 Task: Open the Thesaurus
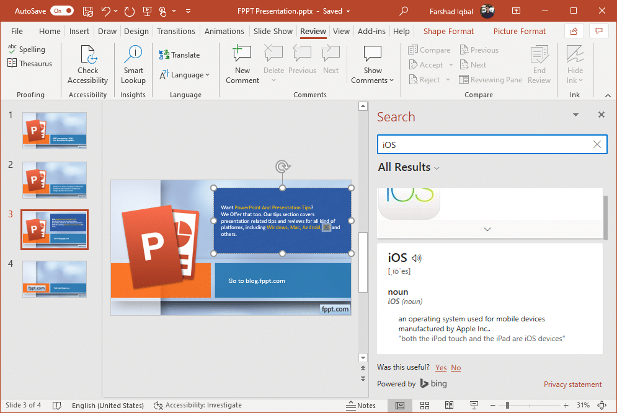pyautogui.click(x=30, y=63)
